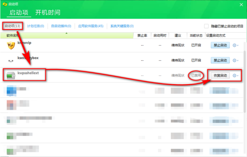Select the kwpsshellext entry name
The image size is (247, 157).
coord(28,73)
